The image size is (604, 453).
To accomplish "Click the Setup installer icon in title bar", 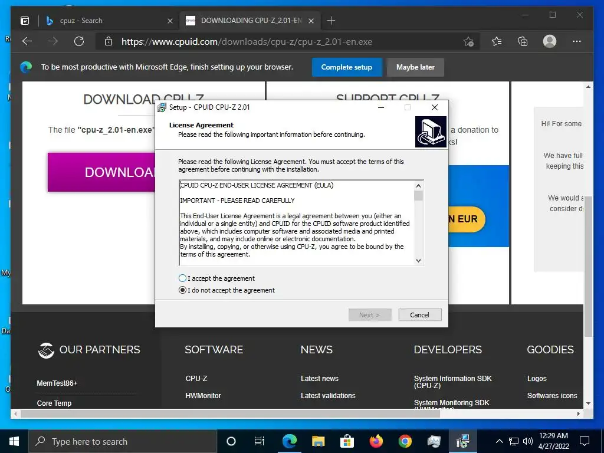I will (x=162, y=107).
